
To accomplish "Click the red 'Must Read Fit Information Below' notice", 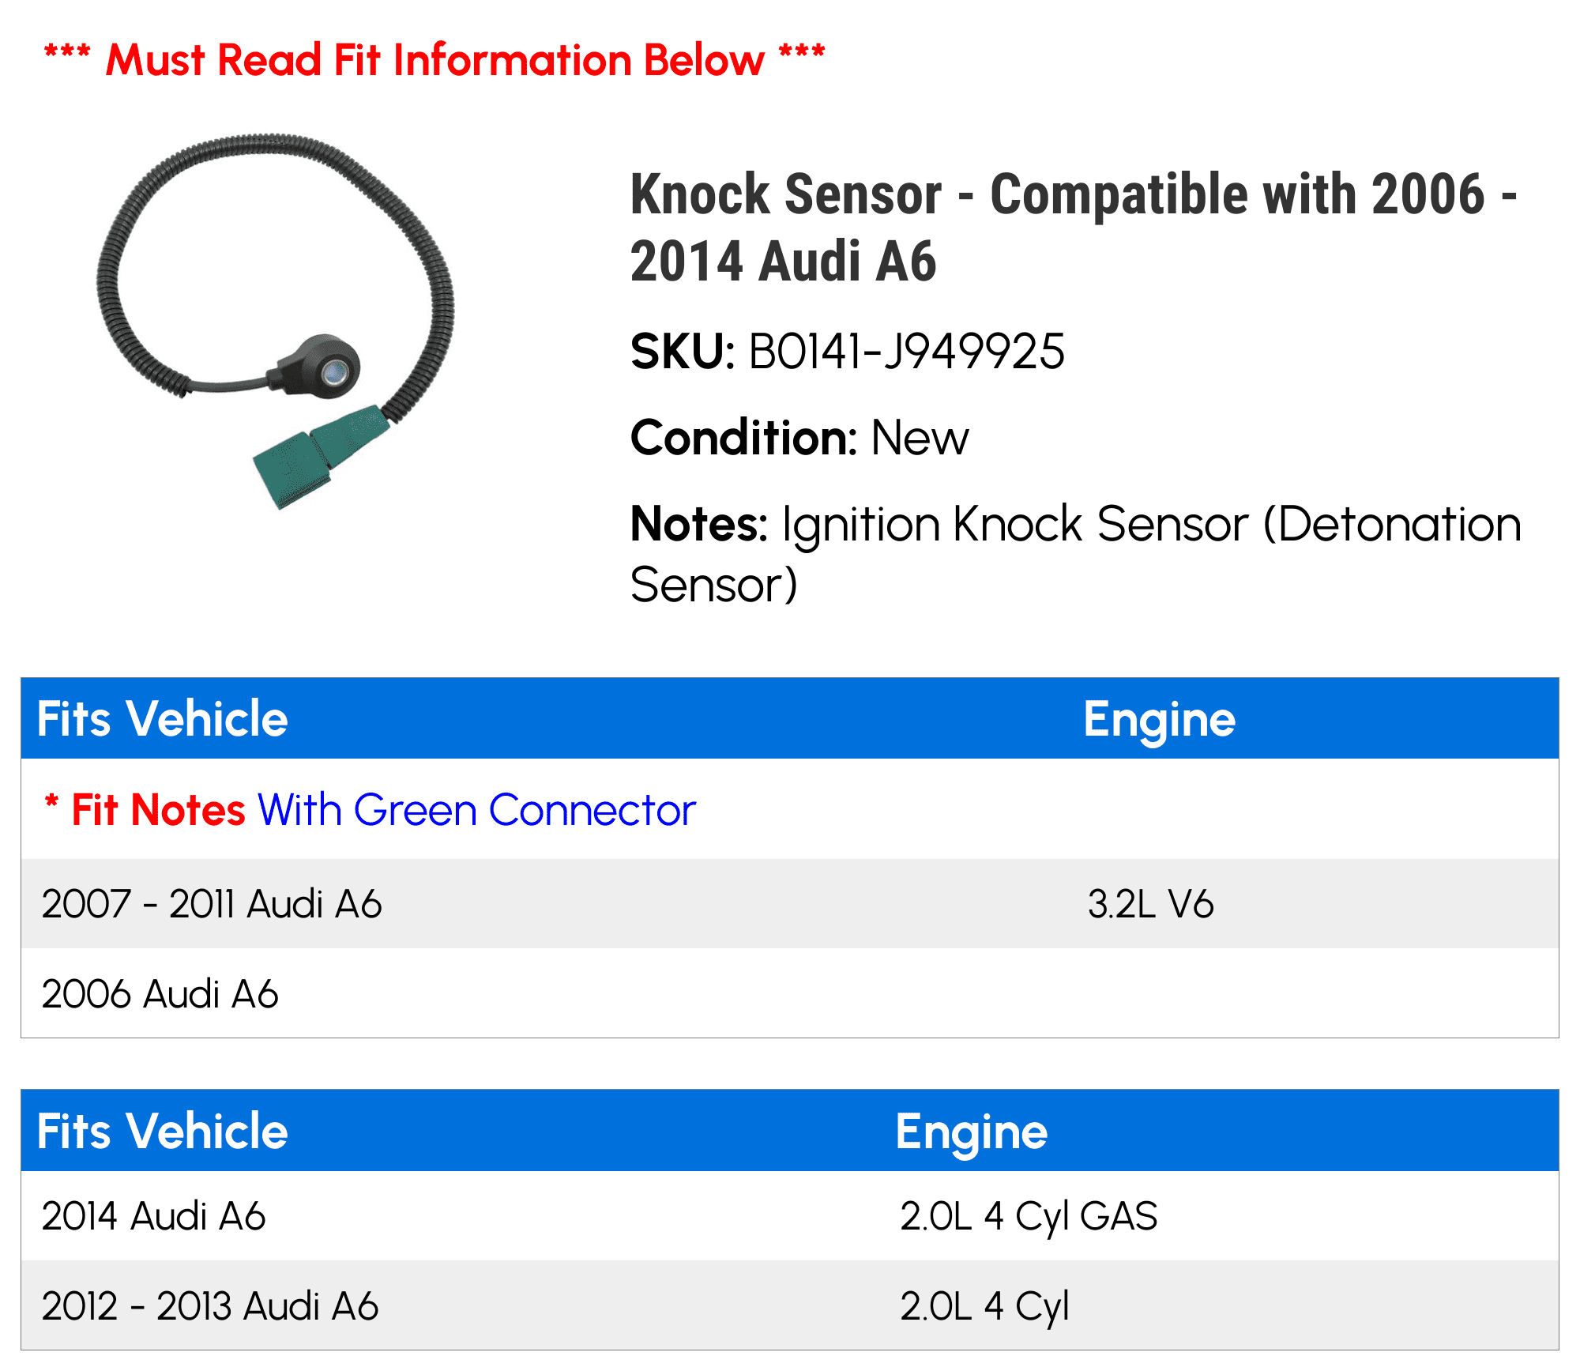I will [434, 60].
